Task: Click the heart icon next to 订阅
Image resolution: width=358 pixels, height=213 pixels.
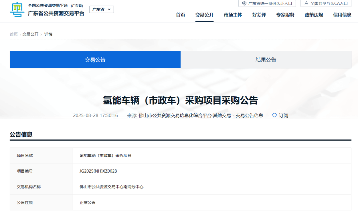Action: (274, 115)
